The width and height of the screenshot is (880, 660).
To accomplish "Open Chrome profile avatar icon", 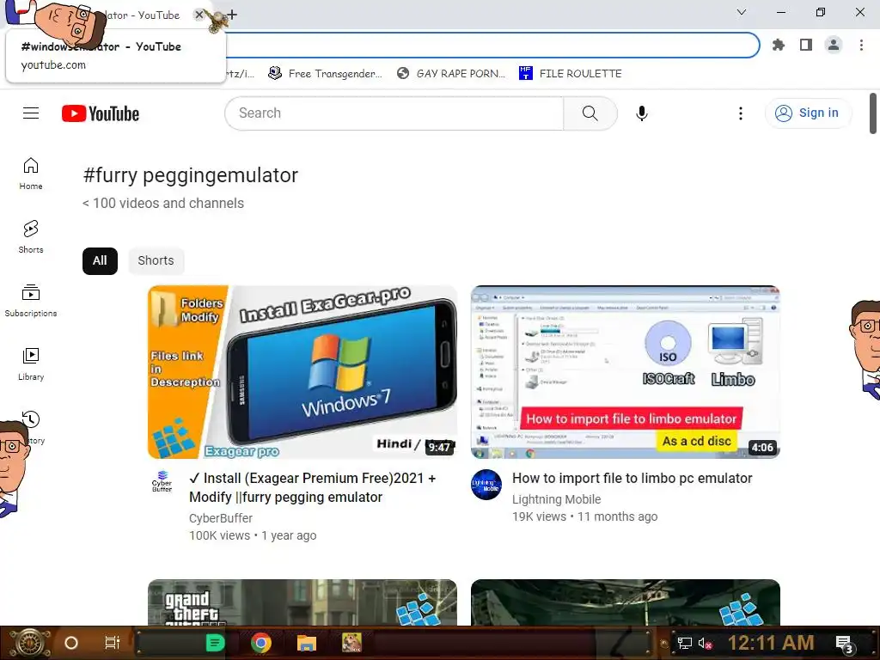I will pos(834,45).
